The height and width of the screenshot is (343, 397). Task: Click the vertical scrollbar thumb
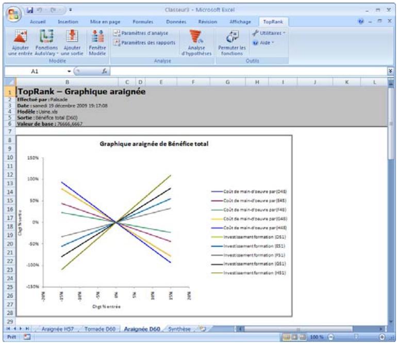pyautogui.click(x=391, y=124)
